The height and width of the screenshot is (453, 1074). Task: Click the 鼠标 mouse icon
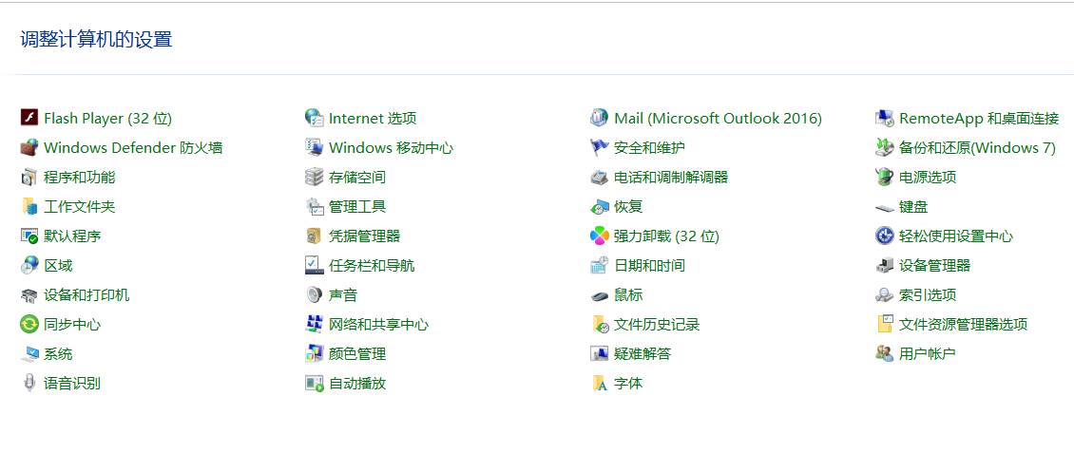coord(599,294)
